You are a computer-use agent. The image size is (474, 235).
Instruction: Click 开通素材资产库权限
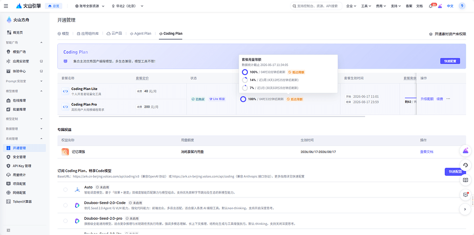click(x=448, y=34)
